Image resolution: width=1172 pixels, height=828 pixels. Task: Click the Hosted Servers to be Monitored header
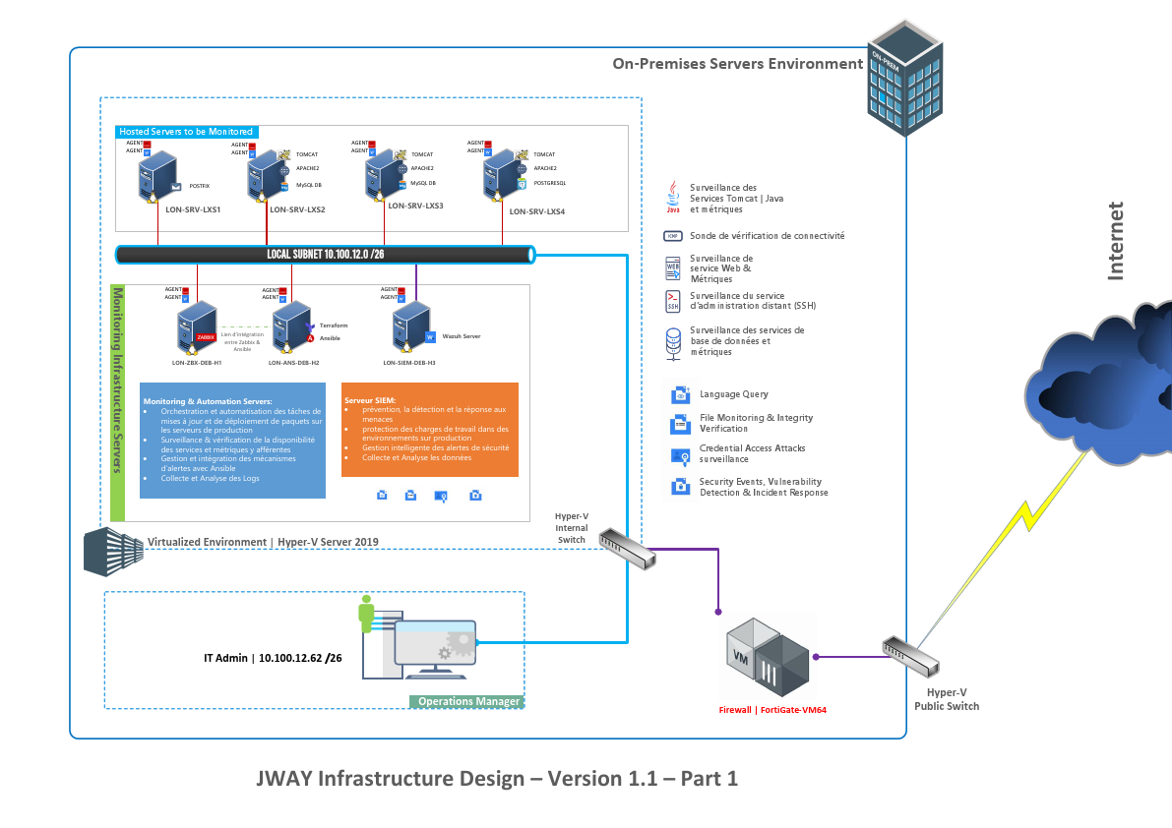187,131
